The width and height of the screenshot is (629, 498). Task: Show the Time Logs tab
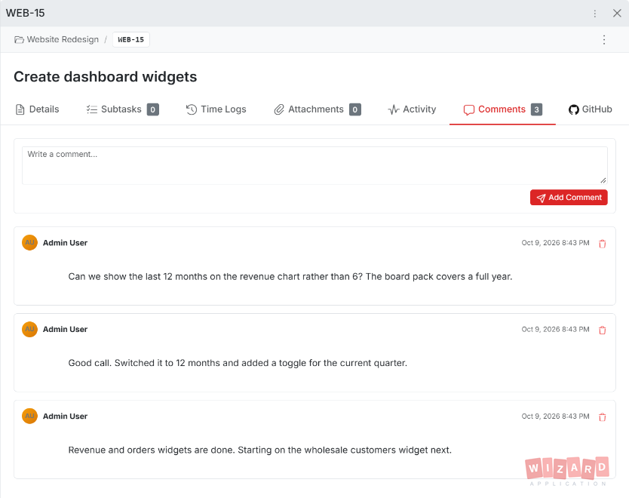[216, 109]
